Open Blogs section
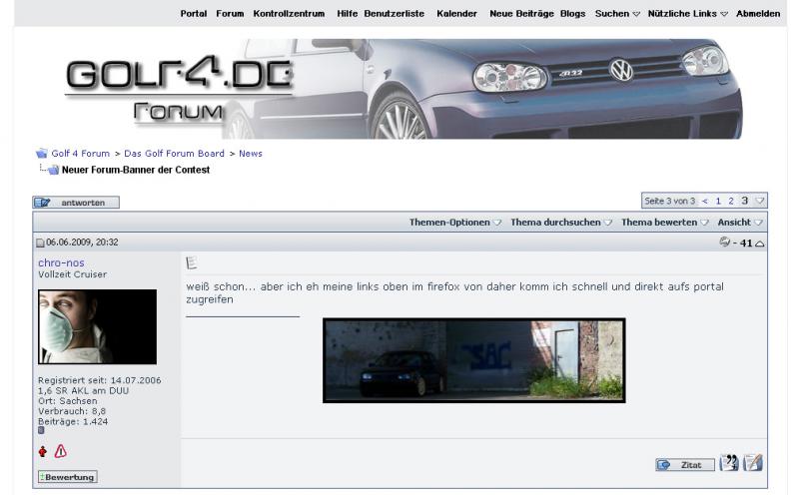This screenshot has width=799, height=495. [572, 14]
